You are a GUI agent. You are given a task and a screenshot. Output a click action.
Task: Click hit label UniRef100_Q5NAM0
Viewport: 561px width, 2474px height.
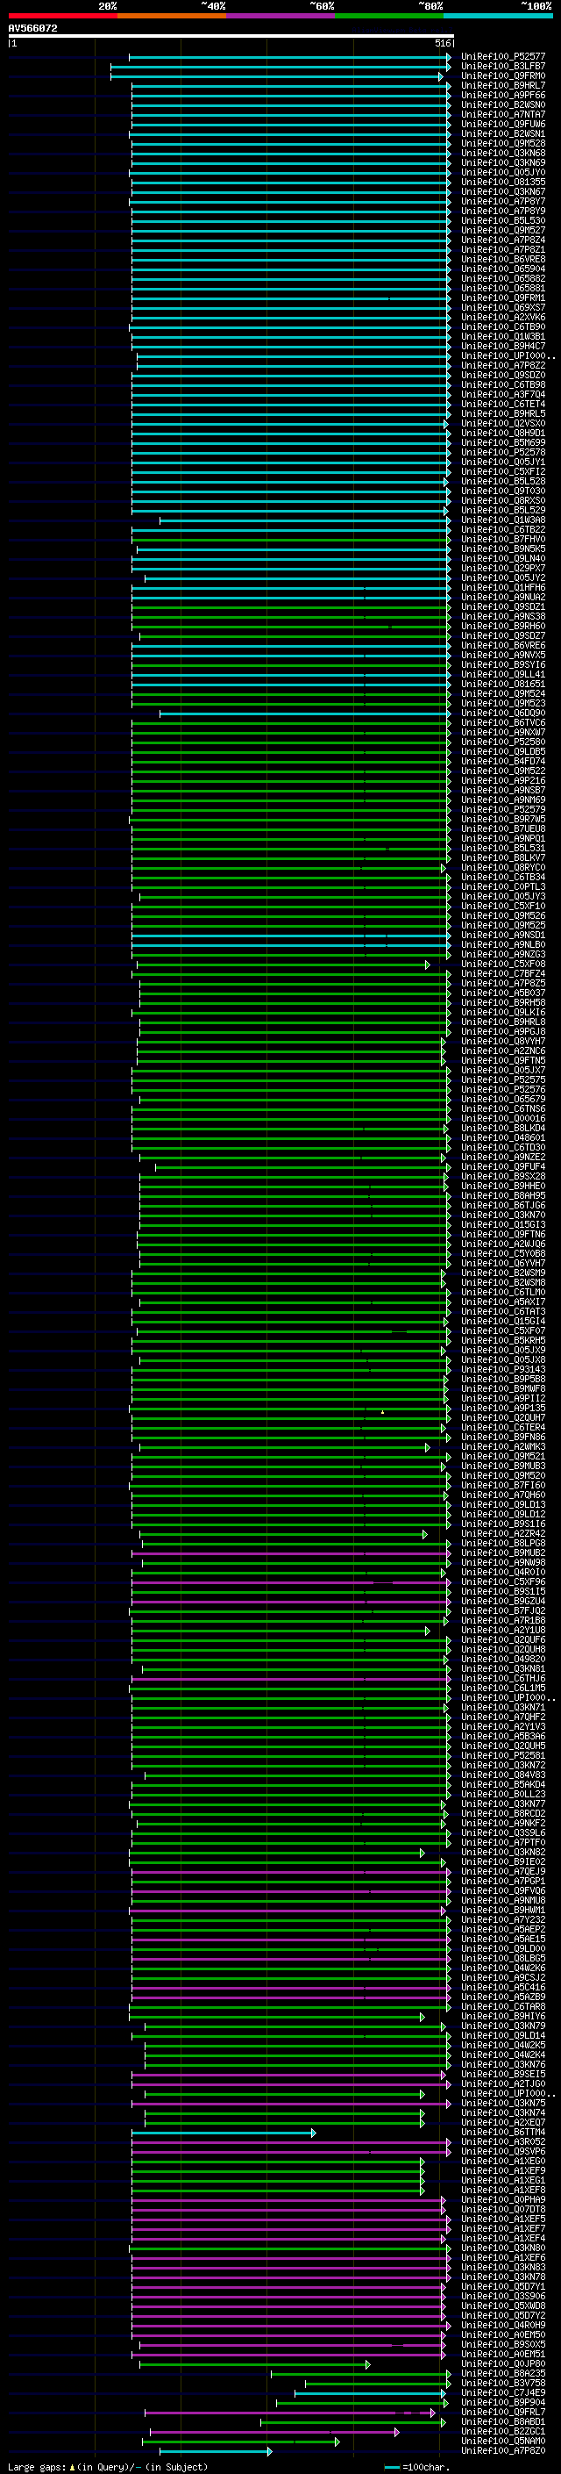502,2442
